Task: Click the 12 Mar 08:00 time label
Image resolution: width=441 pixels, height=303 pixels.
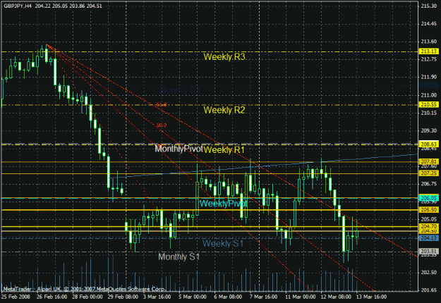Action: [x=336, y=297]
